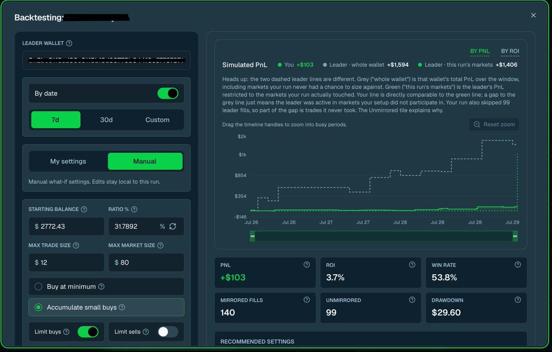Image resolution: width=552 pixels, height=352 pixels.
Task: Click the Max Trade Size help icon
Action: [76, 246]
